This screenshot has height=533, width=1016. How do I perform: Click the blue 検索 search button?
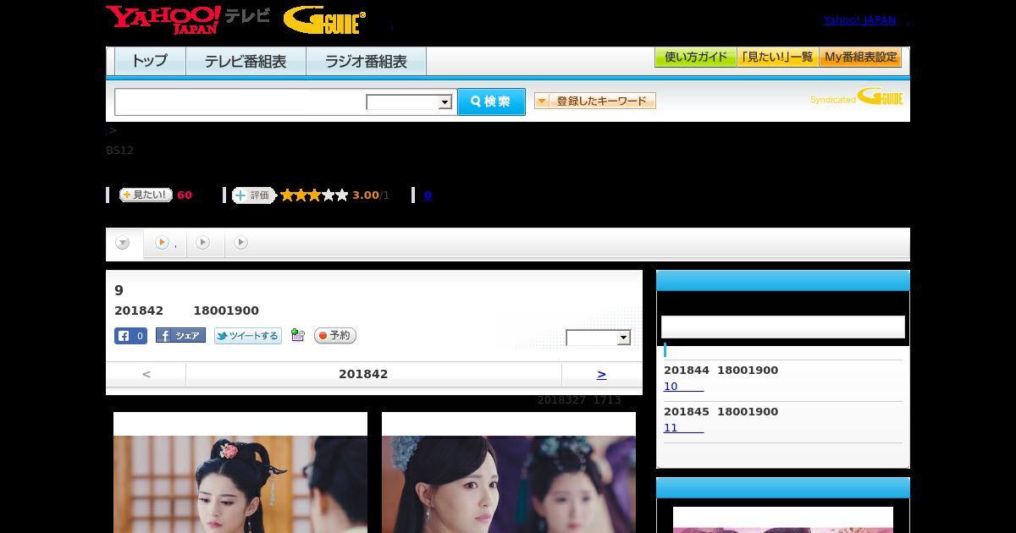(491, 102)
